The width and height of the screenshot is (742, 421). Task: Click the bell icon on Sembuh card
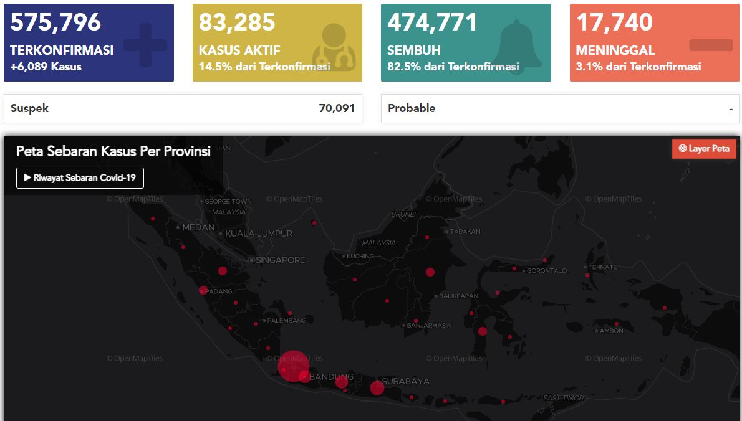pyautogui.click(x=517, y=46)
